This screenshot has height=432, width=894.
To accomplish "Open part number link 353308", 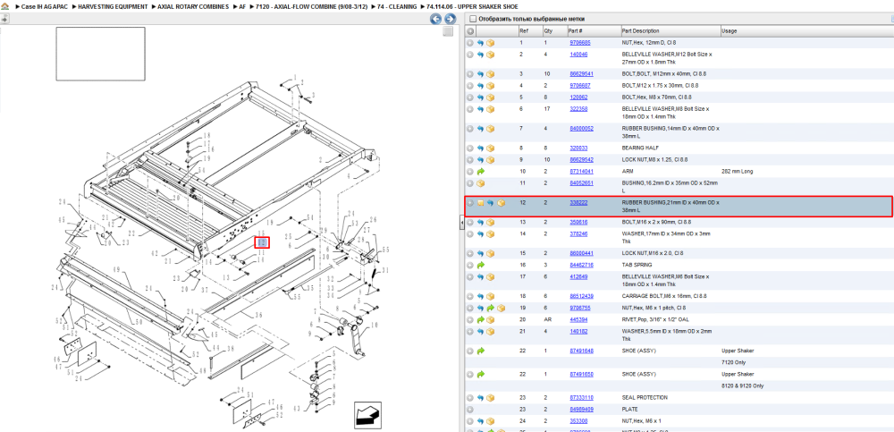I will [578, 421].
